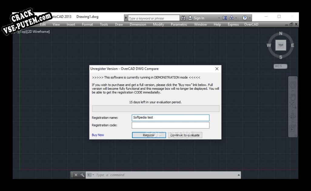Expand command line history arrow
This screenshot has height=191, width=311.
pyautogui.click(x=239, y=175)
